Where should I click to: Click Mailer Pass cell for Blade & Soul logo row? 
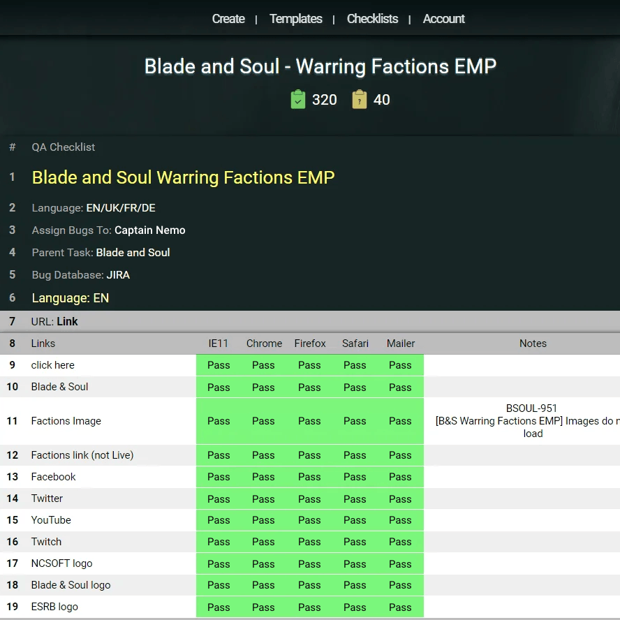[400, 585]
